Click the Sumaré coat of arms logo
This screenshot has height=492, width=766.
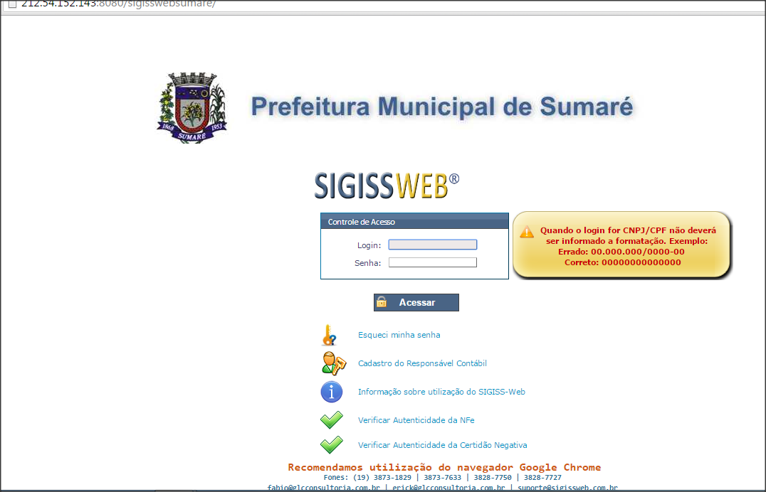(192, 108)
